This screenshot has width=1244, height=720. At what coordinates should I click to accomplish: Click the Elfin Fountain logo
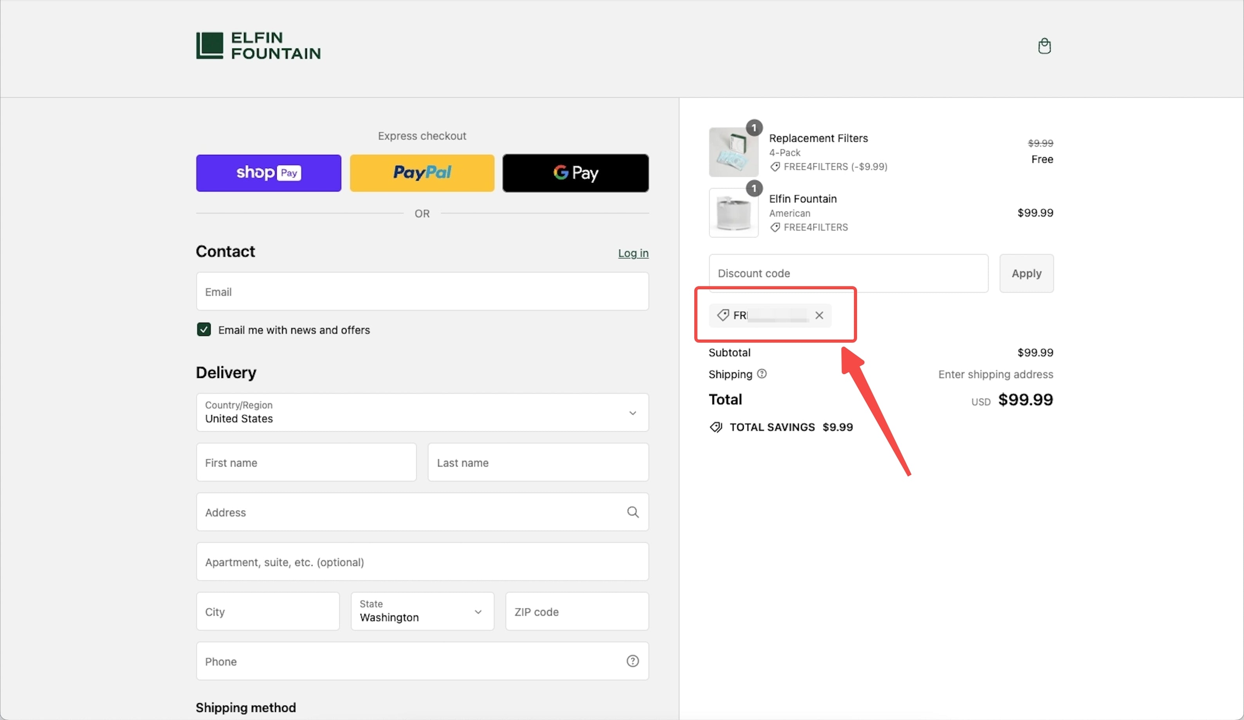pyautogui.click(x=258, y=45)
